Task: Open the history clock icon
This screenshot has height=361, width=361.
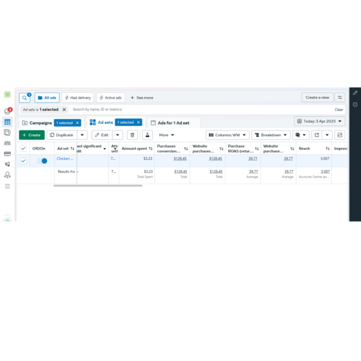Action: tap(355, 104)
